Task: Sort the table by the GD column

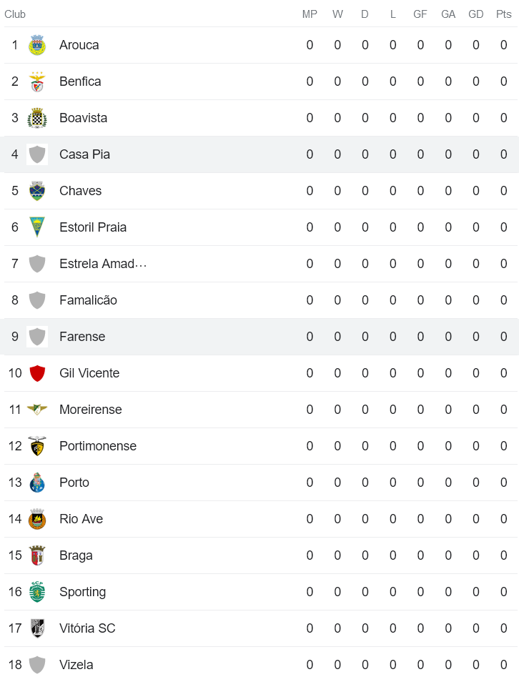Action: pyautogui.click(x=475, y=14)
